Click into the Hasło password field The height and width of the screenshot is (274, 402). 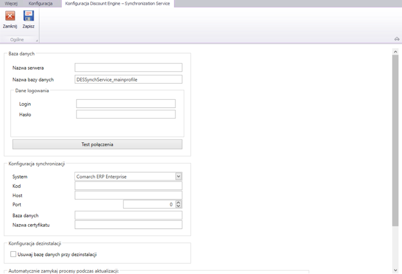coord(126,114)
